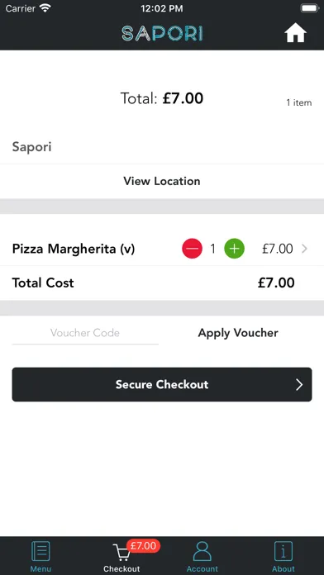Image resolution: width=324 pixels, height=575 pixels.
Task: Tap the home icon in header
Action: tap(295, 33)
